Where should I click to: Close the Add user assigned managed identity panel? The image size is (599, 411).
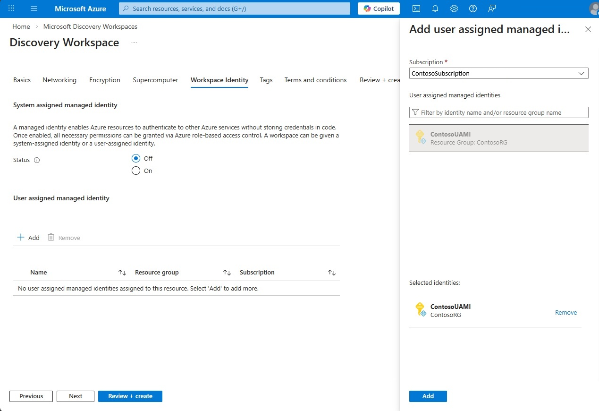588,29
